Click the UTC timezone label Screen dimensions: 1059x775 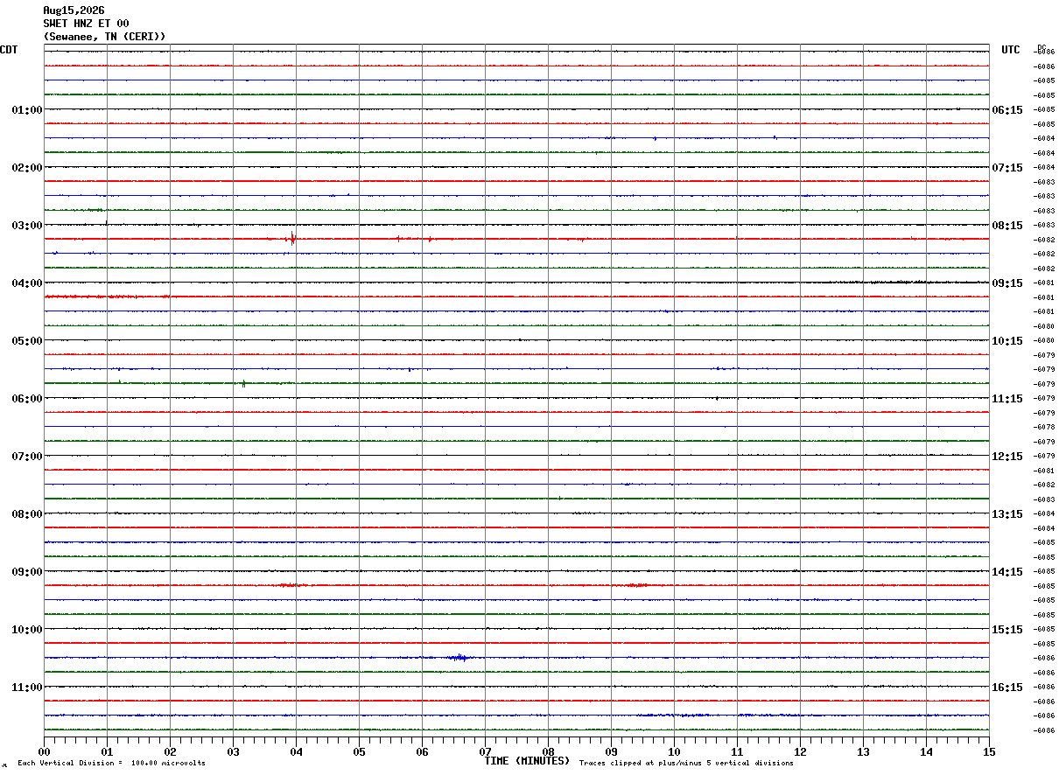pos(1011,50)
